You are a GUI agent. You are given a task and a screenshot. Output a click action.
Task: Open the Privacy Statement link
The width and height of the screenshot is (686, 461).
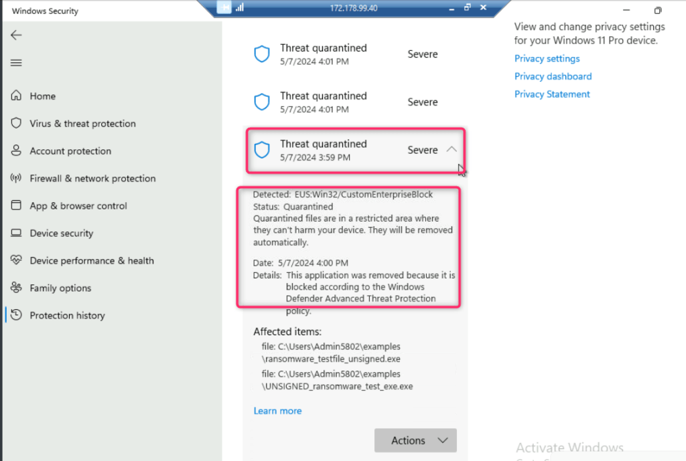click(x=552, y=94)
